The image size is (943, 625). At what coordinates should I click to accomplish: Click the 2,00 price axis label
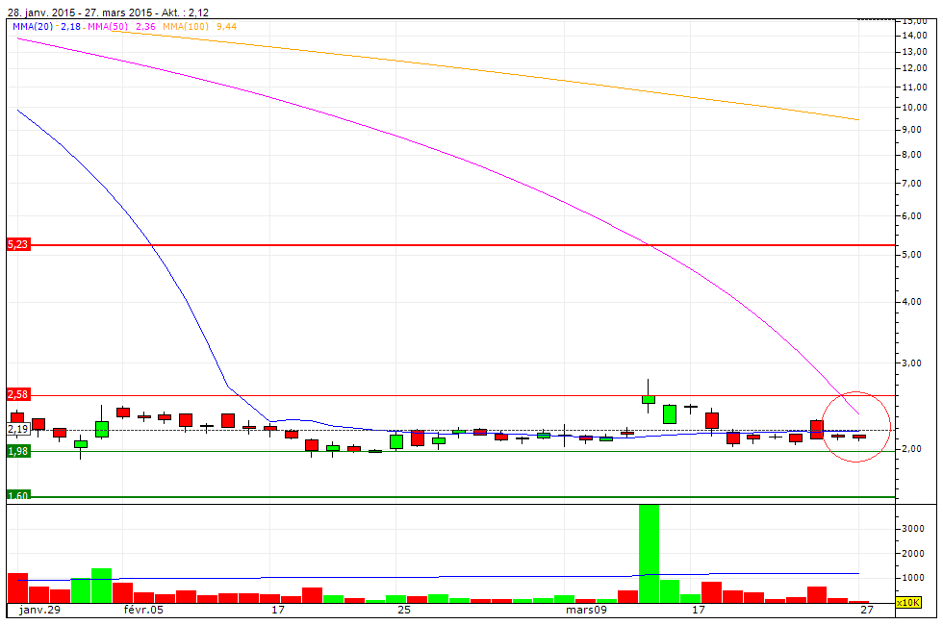point(912,449)
